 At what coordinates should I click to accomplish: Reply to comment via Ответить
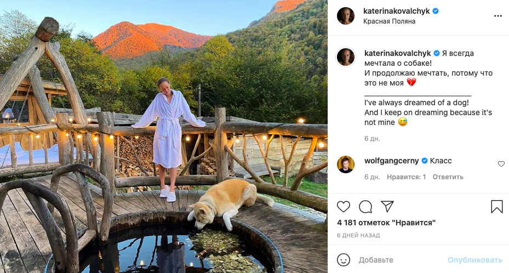click(448, 177)
